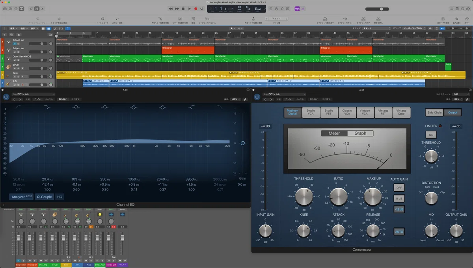
Task: Mute first Britpop Ian mixer channel
Action: tap(19, 261)
